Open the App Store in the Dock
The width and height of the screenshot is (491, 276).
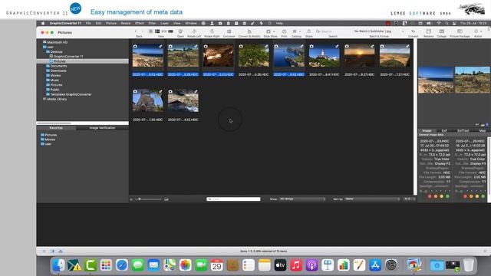[375, 265]
